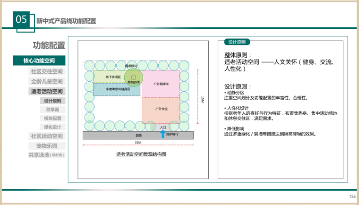The height and width of the screenshot is (205, 359).
Task: Click the small square inside the tree circle
Action: [134, 76]
